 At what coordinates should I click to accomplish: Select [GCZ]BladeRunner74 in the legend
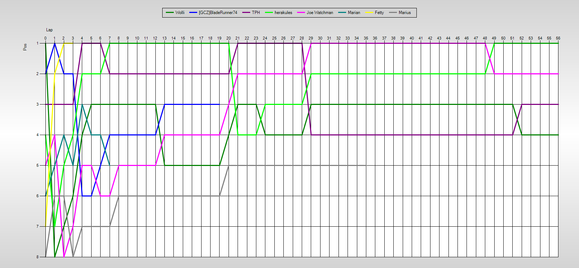218,13
